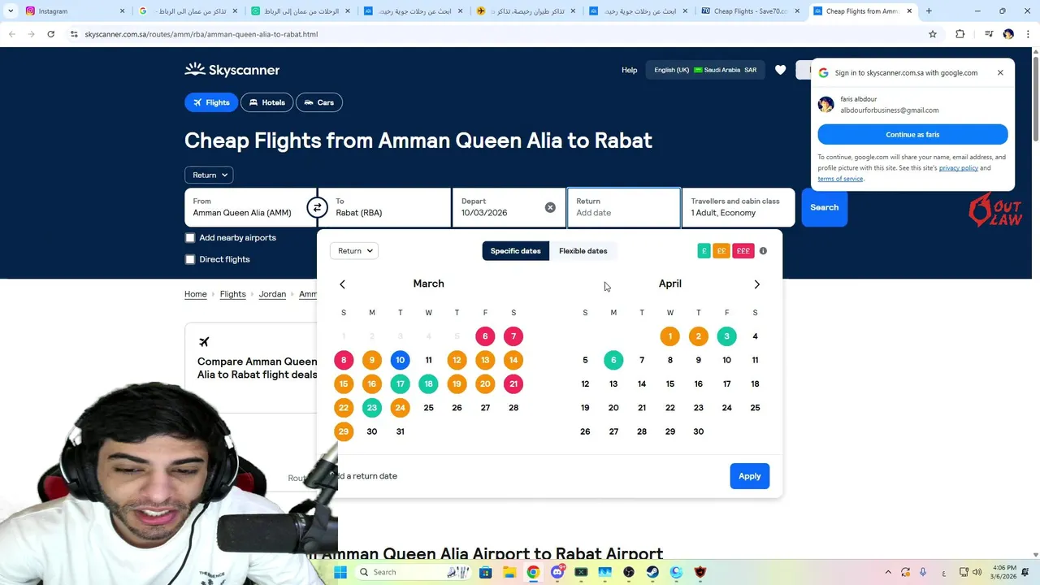Open the terms of service link
This screenshot has width=1040, height=585.
840,179
